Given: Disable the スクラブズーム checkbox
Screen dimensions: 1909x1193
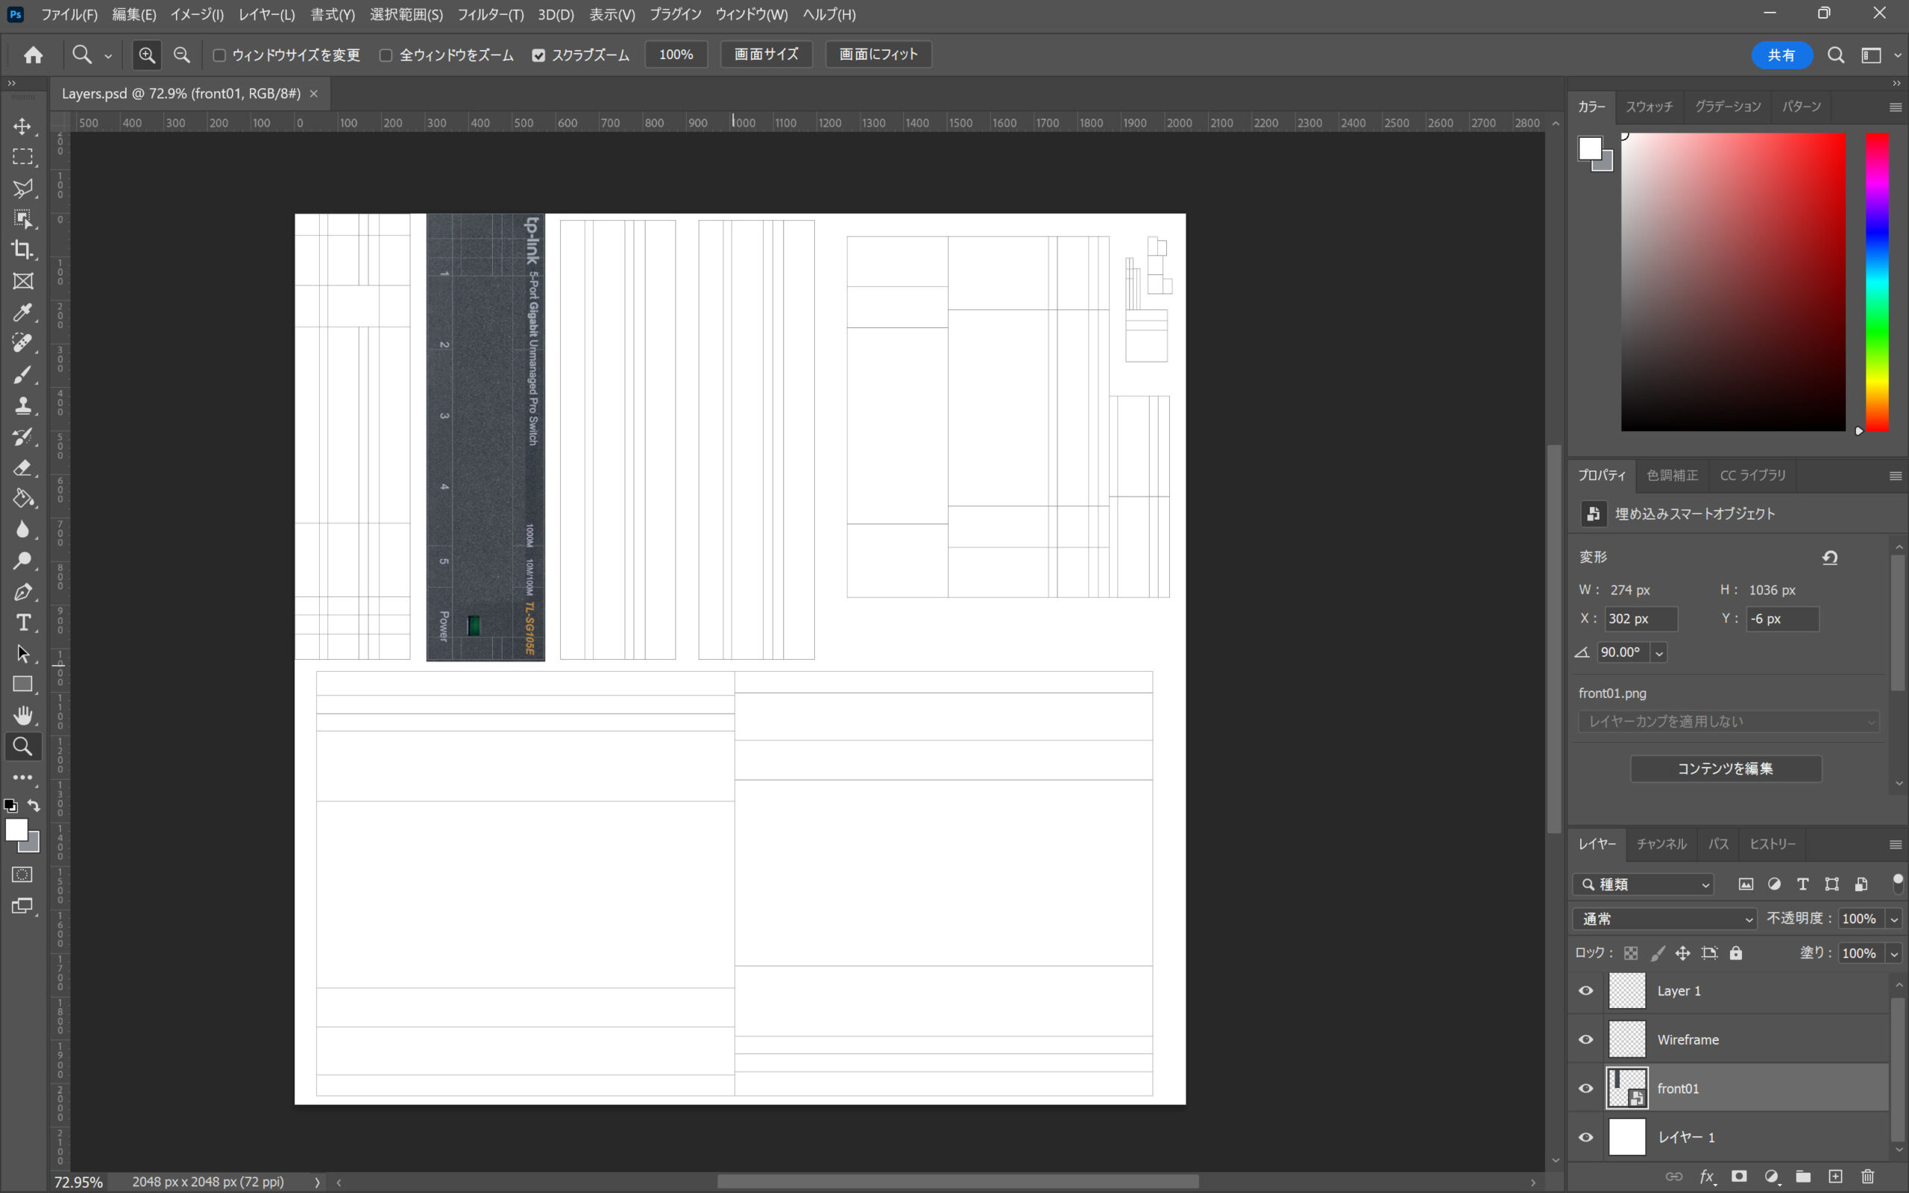Looking at the screenshot, I should tap(539, 55).
